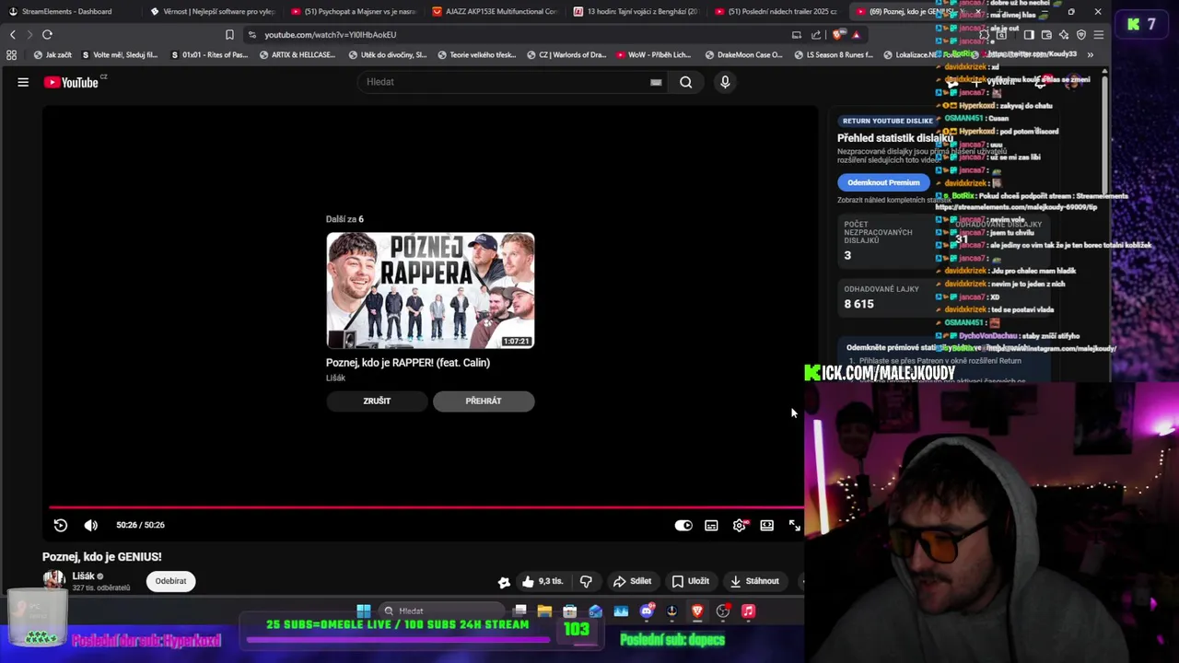Image resolution: width=1179 pixels, height=663 pixels.
Task: Mute the video volume speaker
Action: 90,525
